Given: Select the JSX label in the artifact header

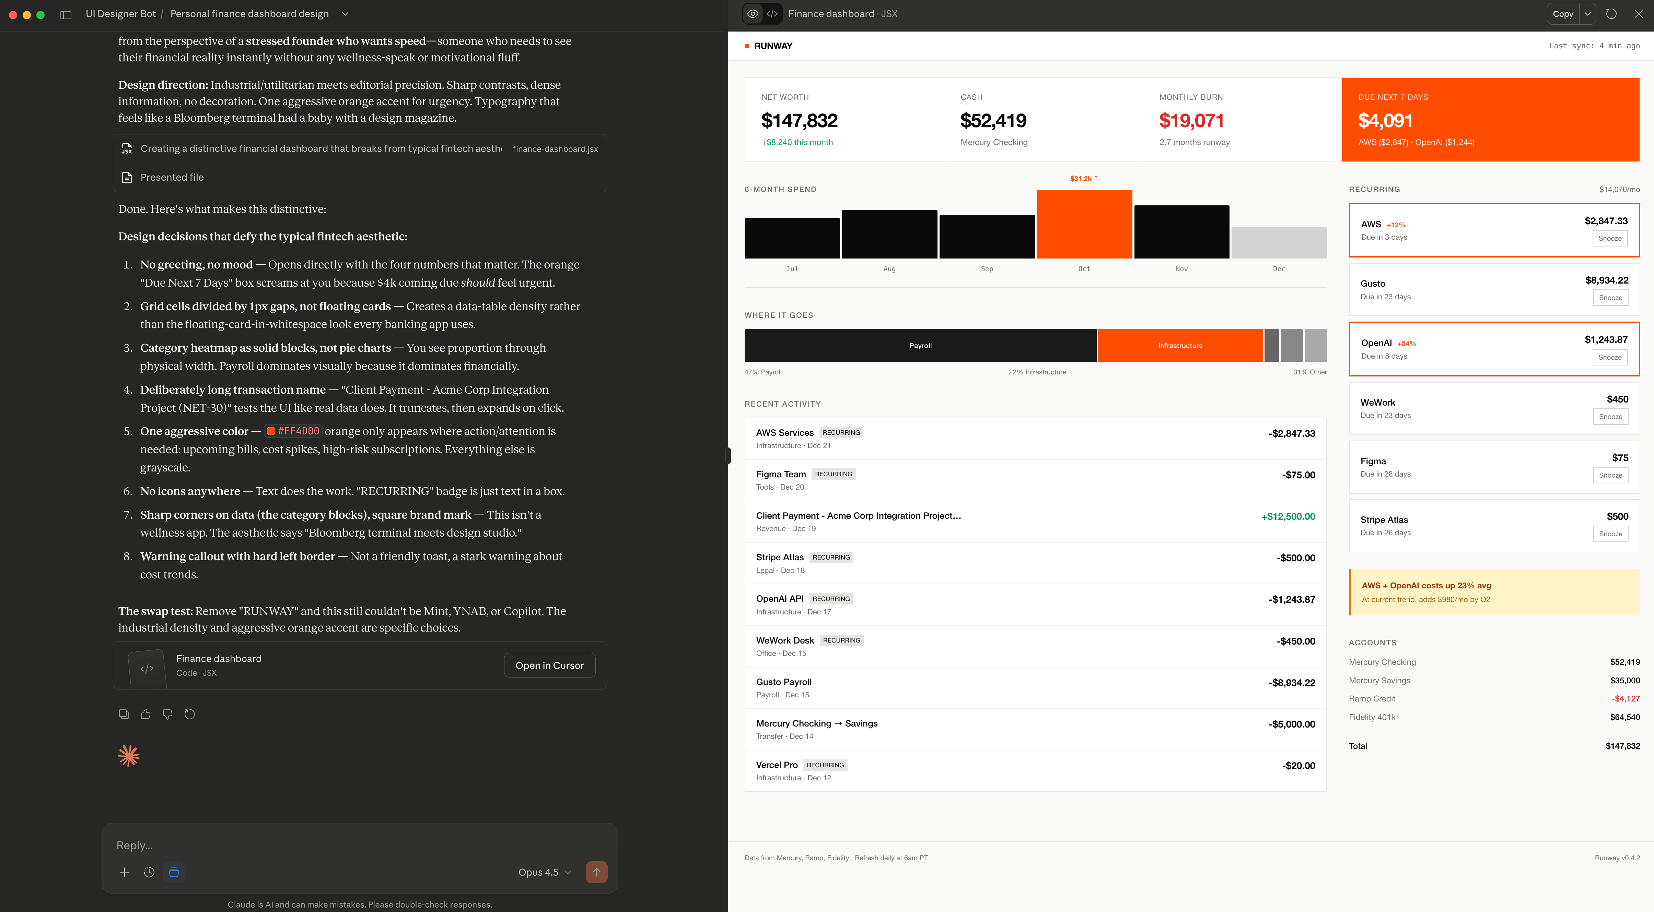Looking at the screenshot, I should 890,13.
